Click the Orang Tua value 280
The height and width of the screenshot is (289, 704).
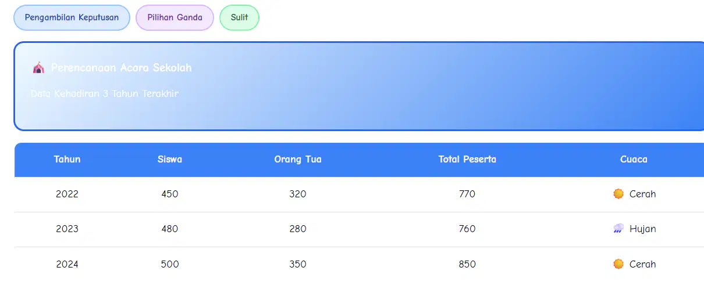[298, 229]
